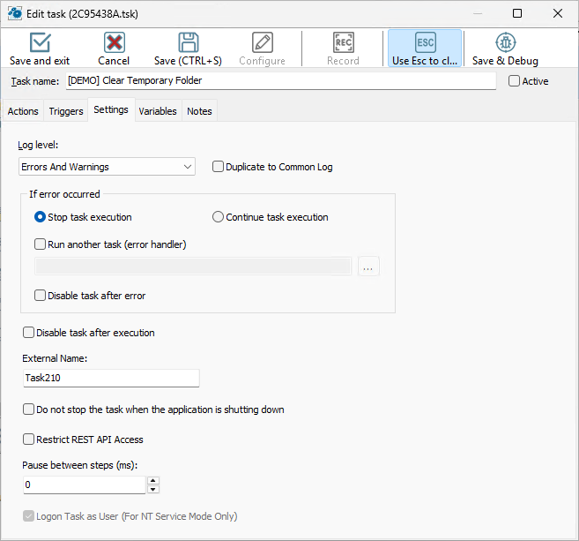
Task: Click the Save and exit toolbar icon
Action: pyautogui.click(x=40, y=42)
